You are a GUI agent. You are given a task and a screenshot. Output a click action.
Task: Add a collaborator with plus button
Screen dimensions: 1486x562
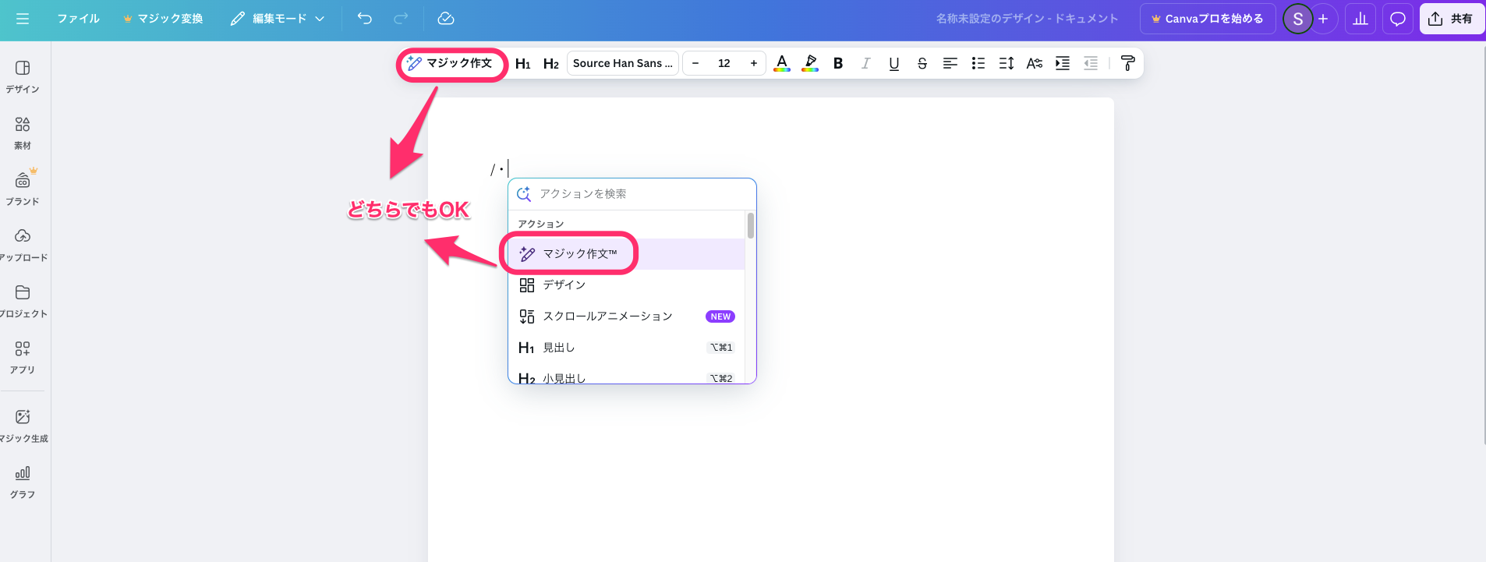click(x=1323, y=19)
